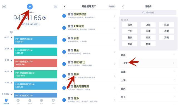The height and width of the screenshot is (105, 178).
Task: Open the red P2P-爱钱进 card
Action: pyautogui.click(x=36, y=63)
